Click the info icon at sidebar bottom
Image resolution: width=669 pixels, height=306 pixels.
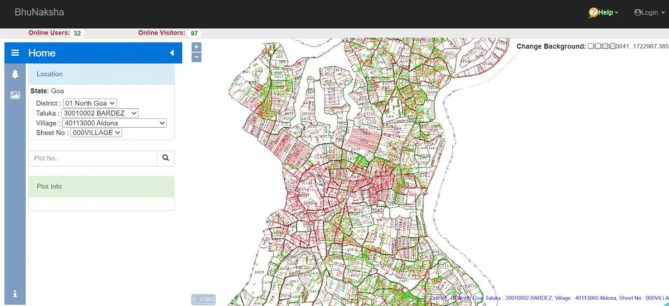point(15,294)
